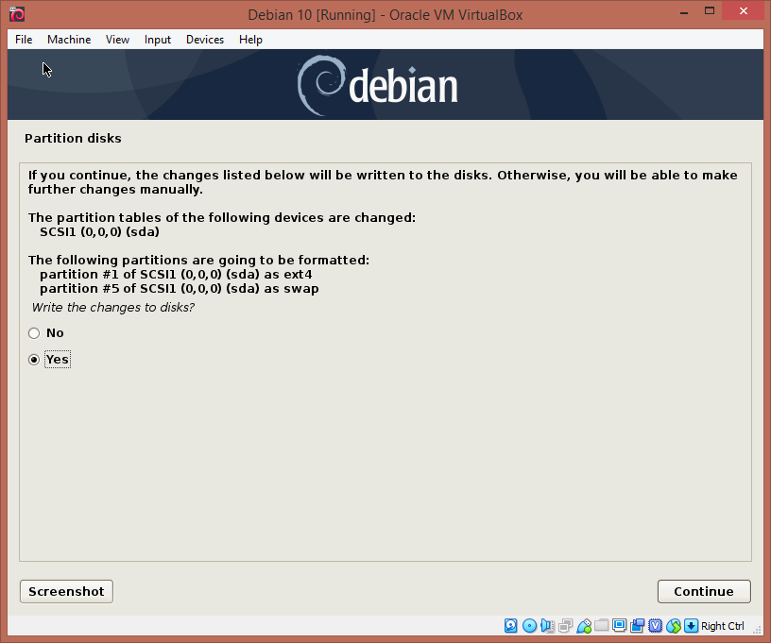Open the File menu
This screenshot has width=771, height=643.
(x=24, y=40)
